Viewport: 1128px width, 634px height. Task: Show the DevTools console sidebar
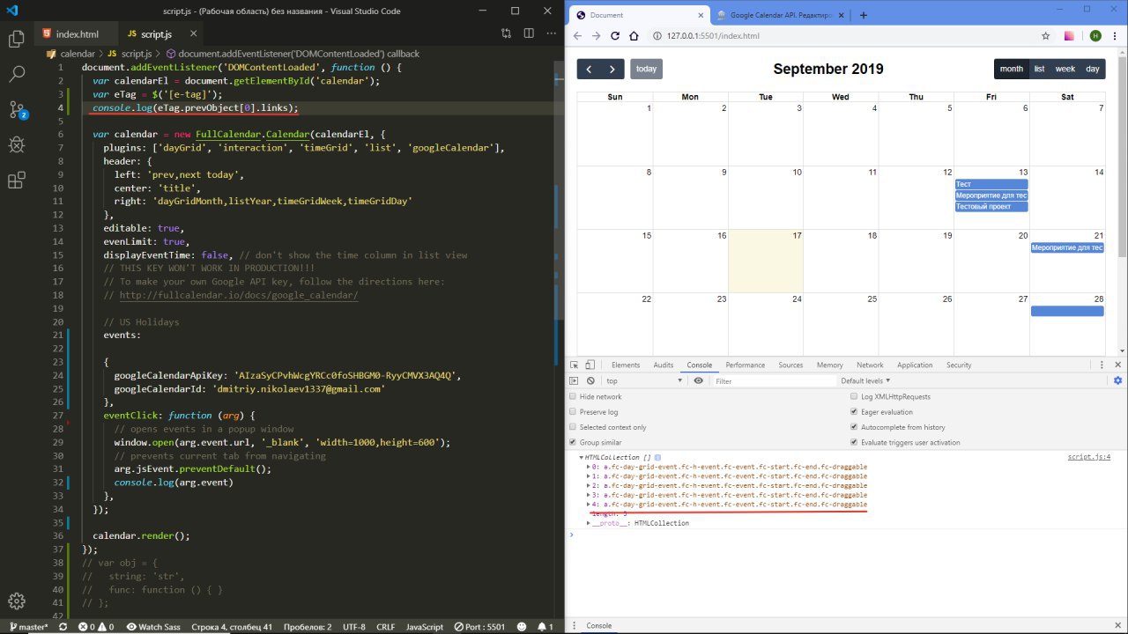click(574, 380)
